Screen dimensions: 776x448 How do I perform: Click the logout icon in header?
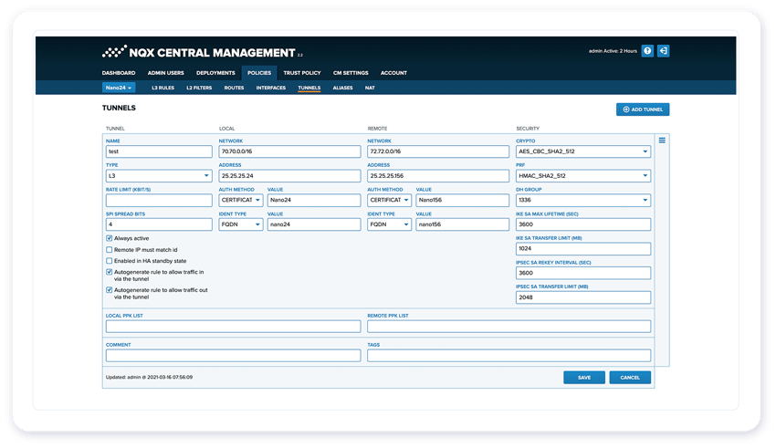pyautogui.click(x=663, y=51)
